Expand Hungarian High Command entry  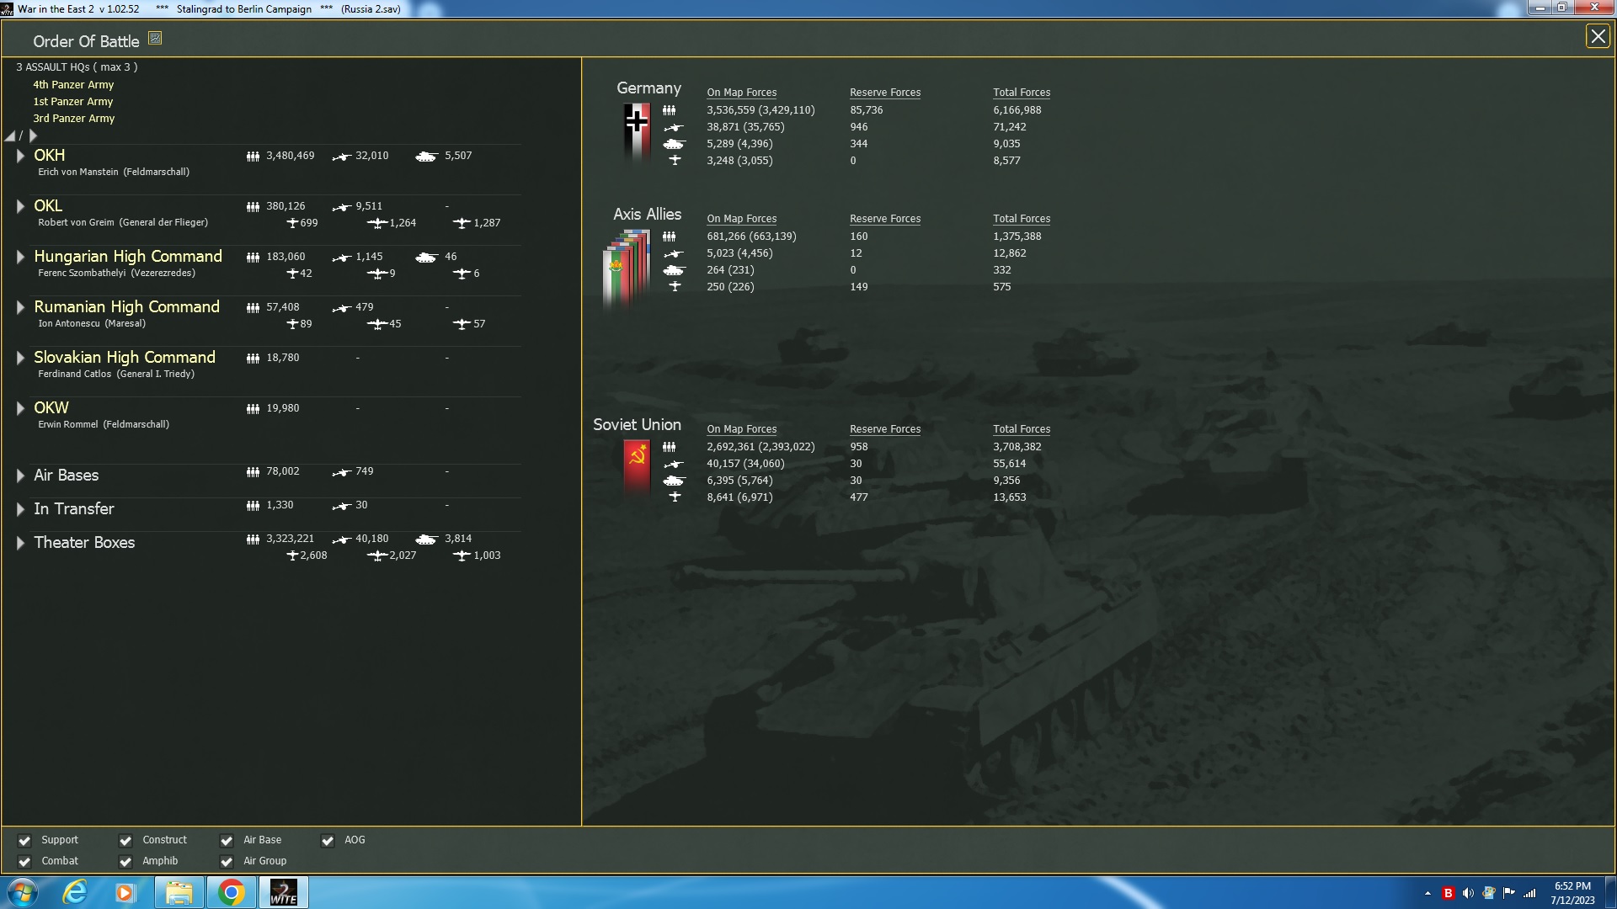[x=20, y=257]
